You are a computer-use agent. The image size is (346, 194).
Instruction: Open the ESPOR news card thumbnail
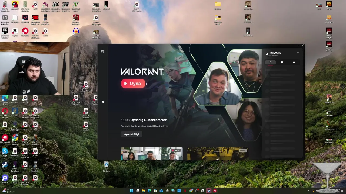coord(218,153)
